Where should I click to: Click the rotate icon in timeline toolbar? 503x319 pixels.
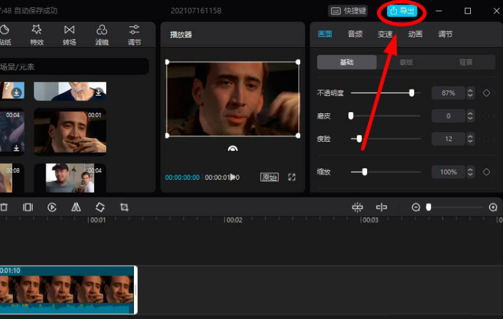point(100,208)
